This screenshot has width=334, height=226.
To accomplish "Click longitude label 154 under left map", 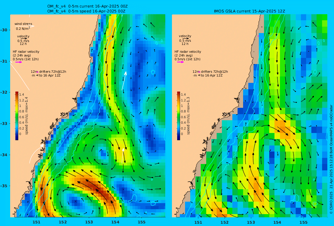I will click(x=115, y=222).
